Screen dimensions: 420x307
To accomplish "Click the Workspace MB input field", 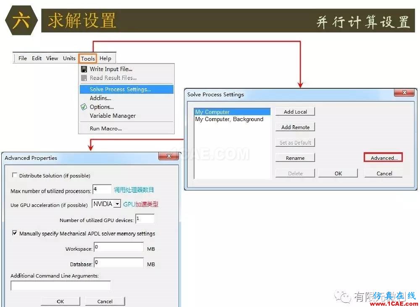I will coord(119,247).
